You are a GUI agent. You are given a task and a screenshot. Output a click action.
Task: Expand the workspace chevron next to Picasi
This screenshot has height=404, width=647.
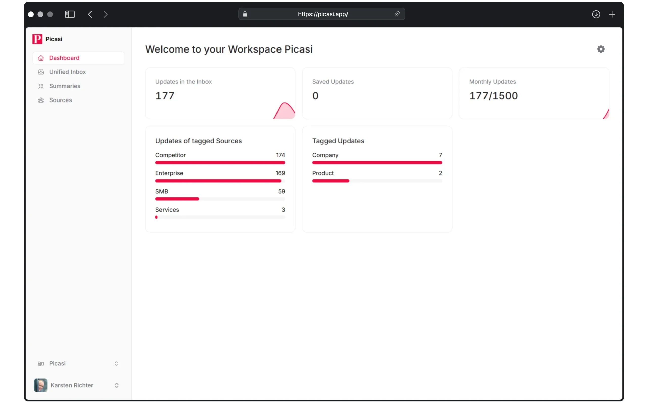(116, 363)
